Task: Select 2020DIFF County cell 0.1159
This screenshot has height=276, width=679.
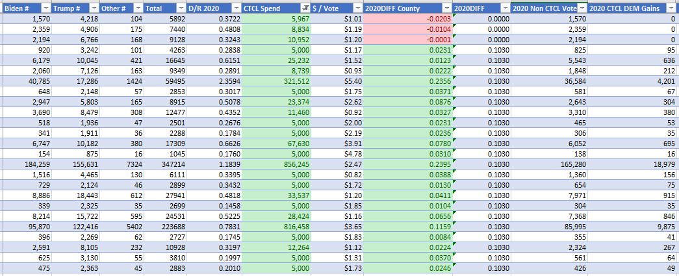Action: tap(408, 226)
